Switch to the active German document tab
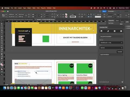The image size is (130, 97). [x=45, y=19]
